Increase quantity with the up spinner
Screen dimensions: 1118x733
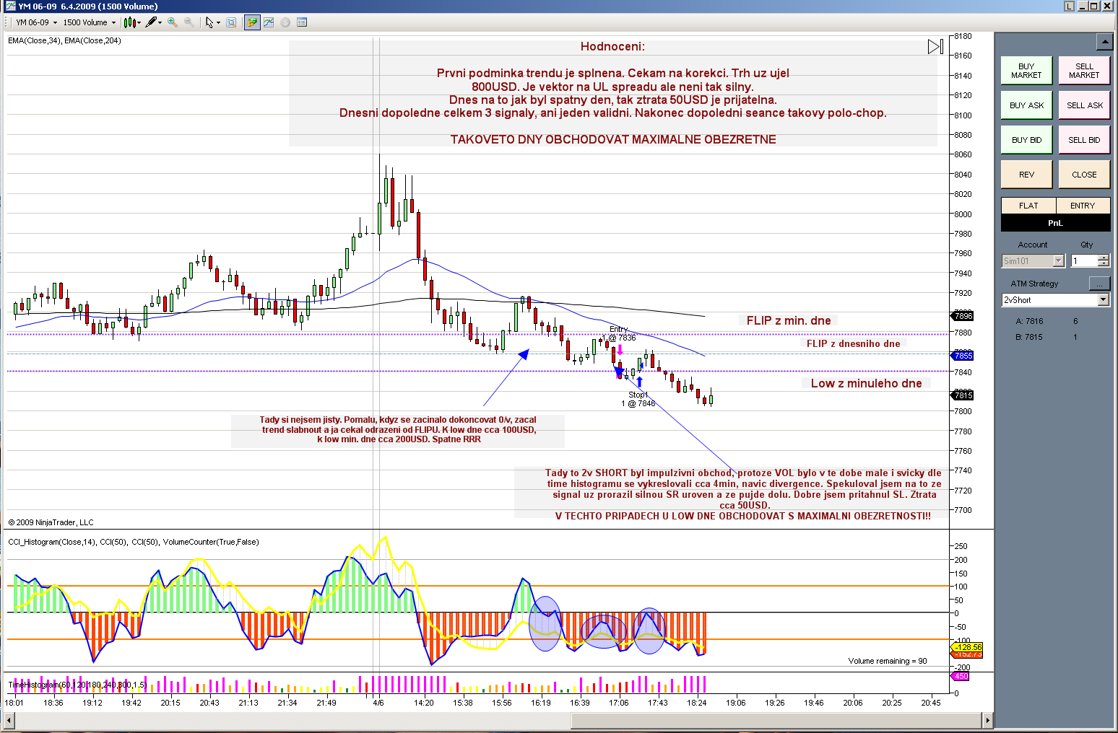tap(1104, 258)
